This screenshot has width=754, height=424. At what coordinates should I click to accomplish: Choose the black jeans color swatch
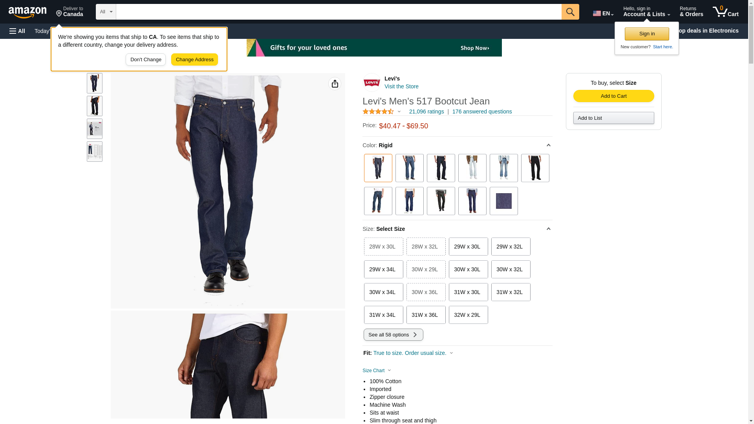[535, 168]
